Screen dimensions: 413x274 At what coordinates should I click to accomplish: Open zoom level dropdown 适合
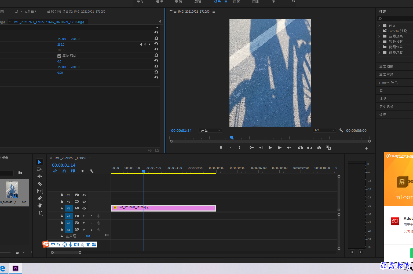[210, 130]
